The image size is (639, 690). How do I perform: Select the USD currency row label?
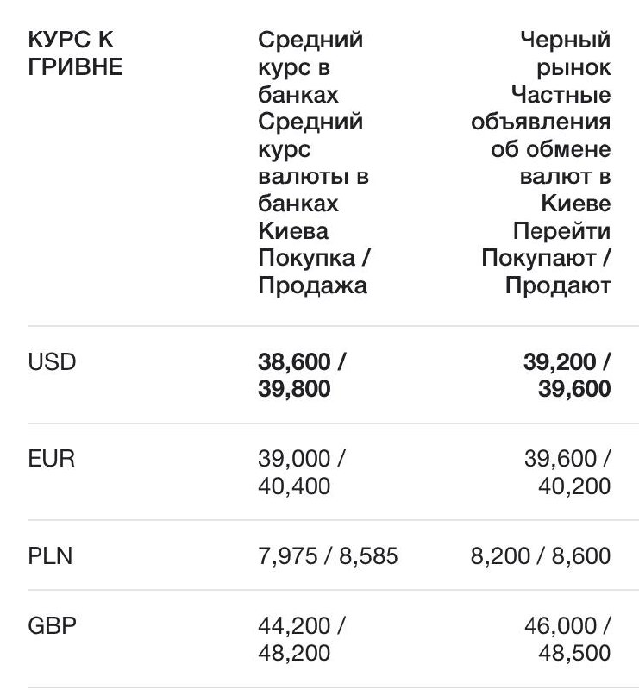52,362
